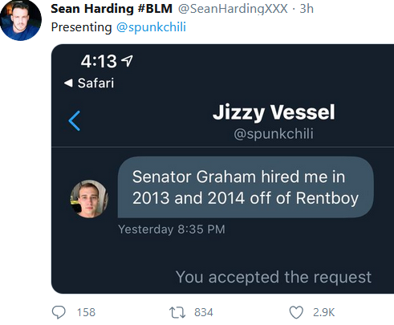The width and height of the screenshot is (394, 325).
Task: Click the 3h tweet timestamp
Action: [307, 9]
